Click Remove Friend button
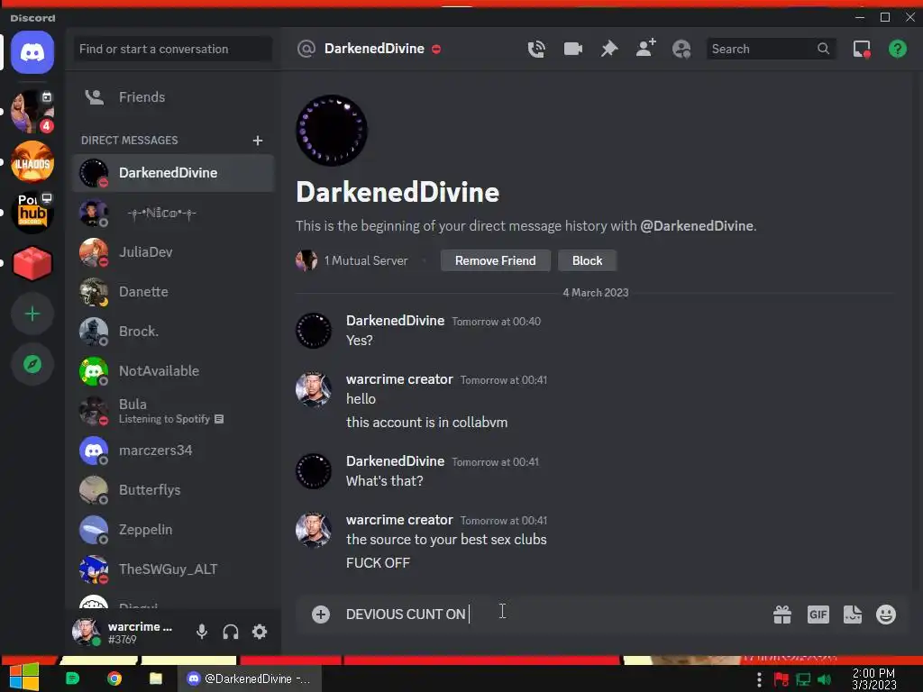 pyautogui.click(x=496, y=260)
